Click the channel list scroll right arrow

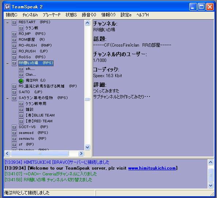click(81, 153)
